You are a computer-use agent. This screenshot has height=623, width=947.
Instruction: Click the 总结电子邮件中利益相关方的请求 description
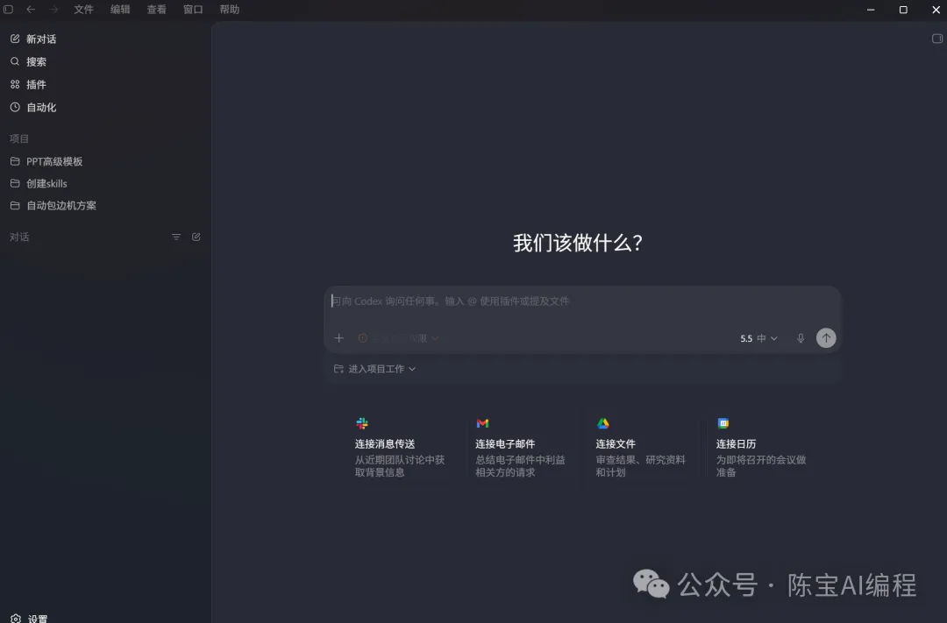click(x=520, y=466)
